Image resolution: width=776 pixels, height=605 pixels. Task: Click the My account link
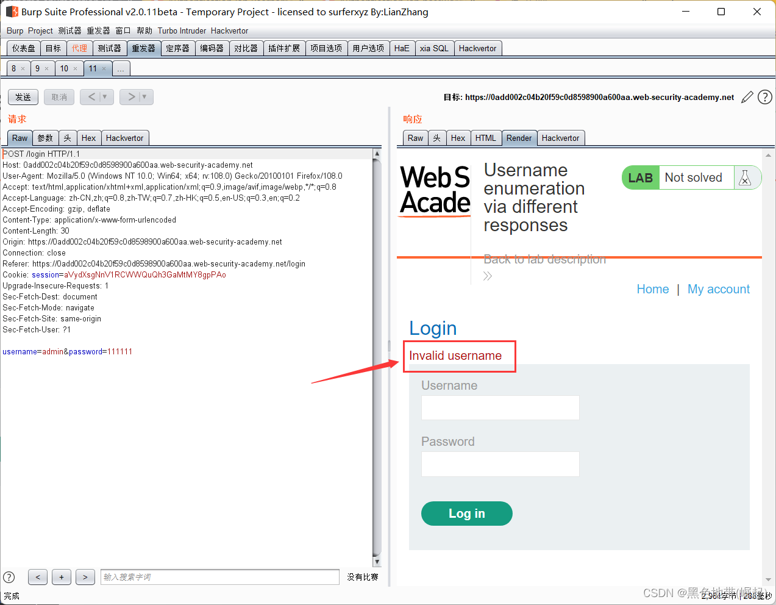[719, 289]
